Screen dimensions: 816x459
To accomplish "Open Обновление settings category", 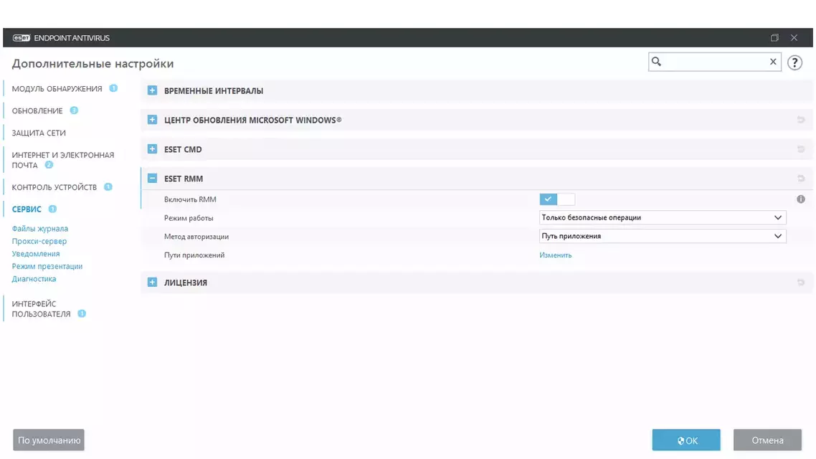I will [x=37, y=111].
